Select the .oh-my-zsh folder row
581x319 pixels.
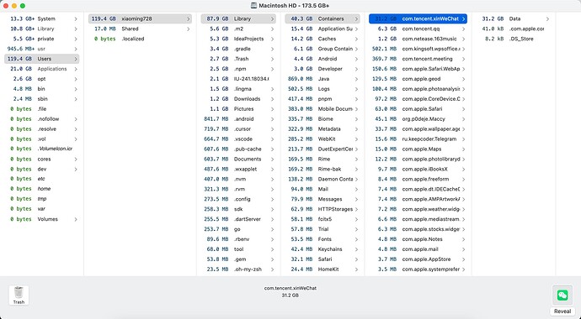(x=238, y=269)
